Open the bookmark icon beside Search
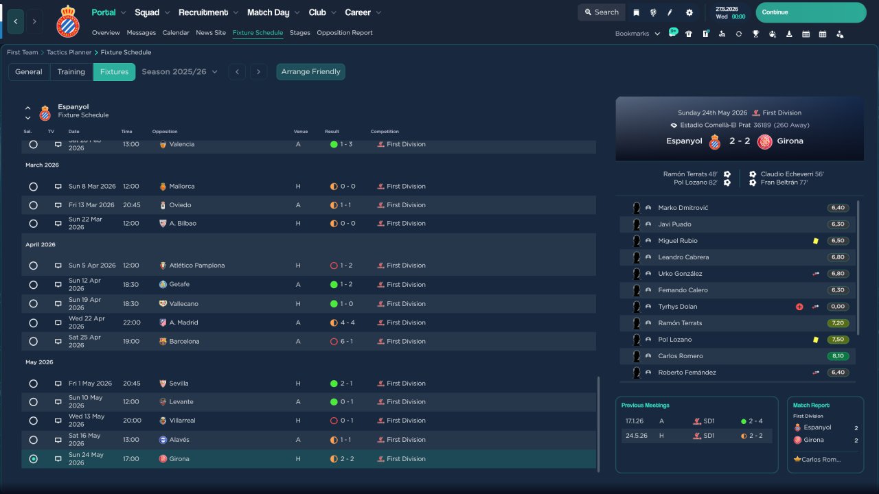This screenshot has width=879, height=494. (x=636, y=12)
